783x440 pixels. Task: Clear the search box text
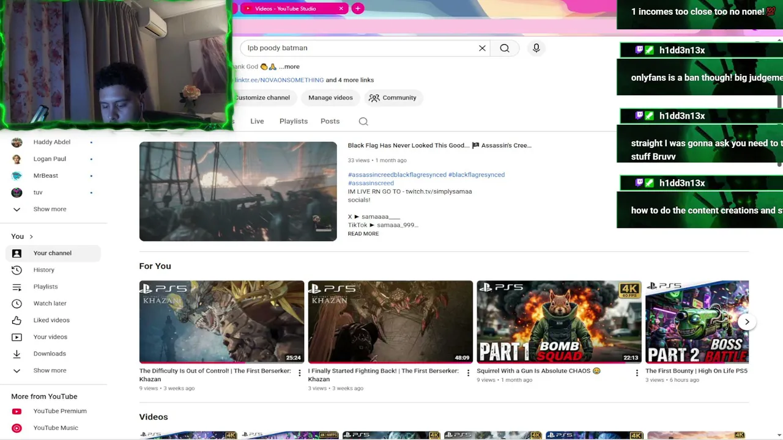point(482,48)
